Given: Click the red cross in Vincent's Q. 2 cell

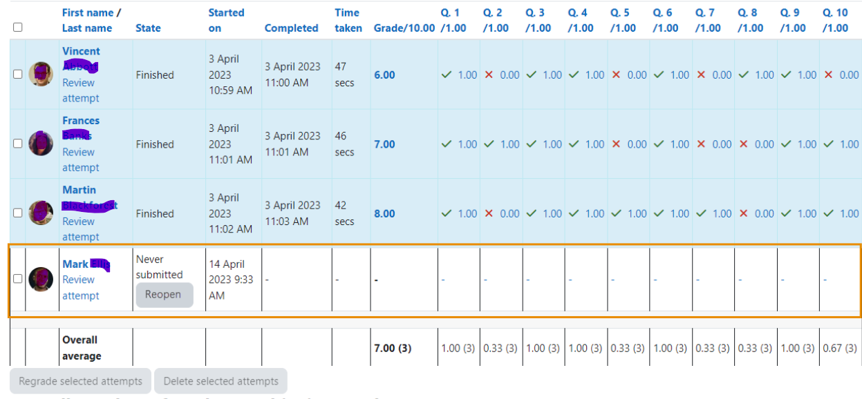Looking at the screenshot, I should 489,75.
